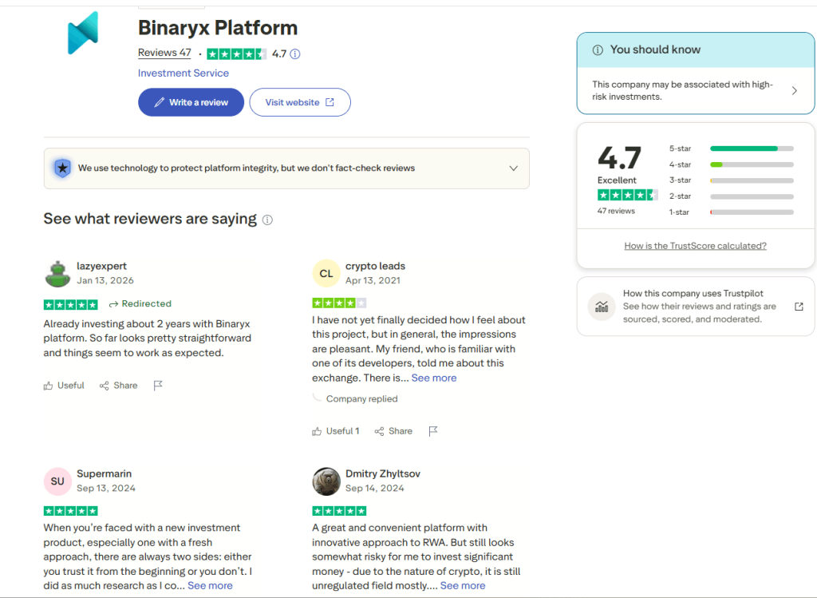The width and height of the screenshot is (817, 598).
Task: Click the five-star rating on lazyexpert's review
Action: [71, 304]
